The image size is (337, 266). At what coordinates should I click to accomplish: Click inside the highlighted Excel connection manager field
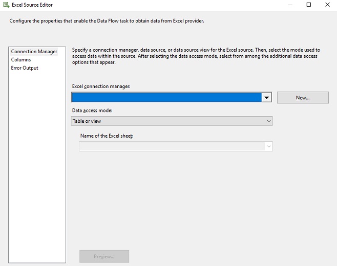pos(166,98)
